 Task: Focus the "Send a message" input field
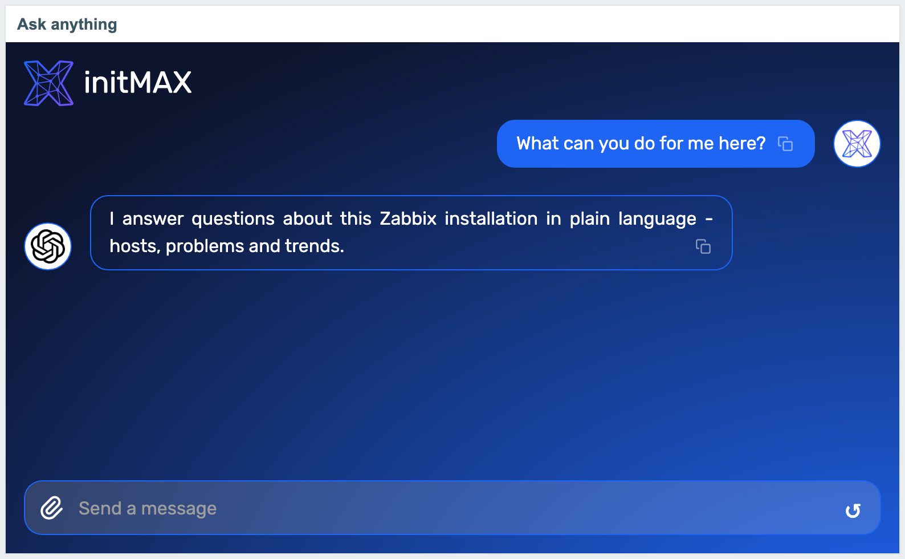pyautogui.click(x=452, y=508)
